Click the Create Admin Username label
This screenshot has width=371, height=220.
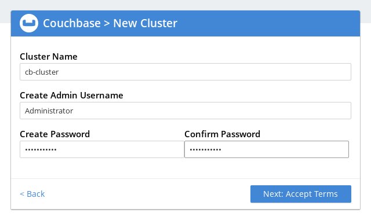pos(71,95)
